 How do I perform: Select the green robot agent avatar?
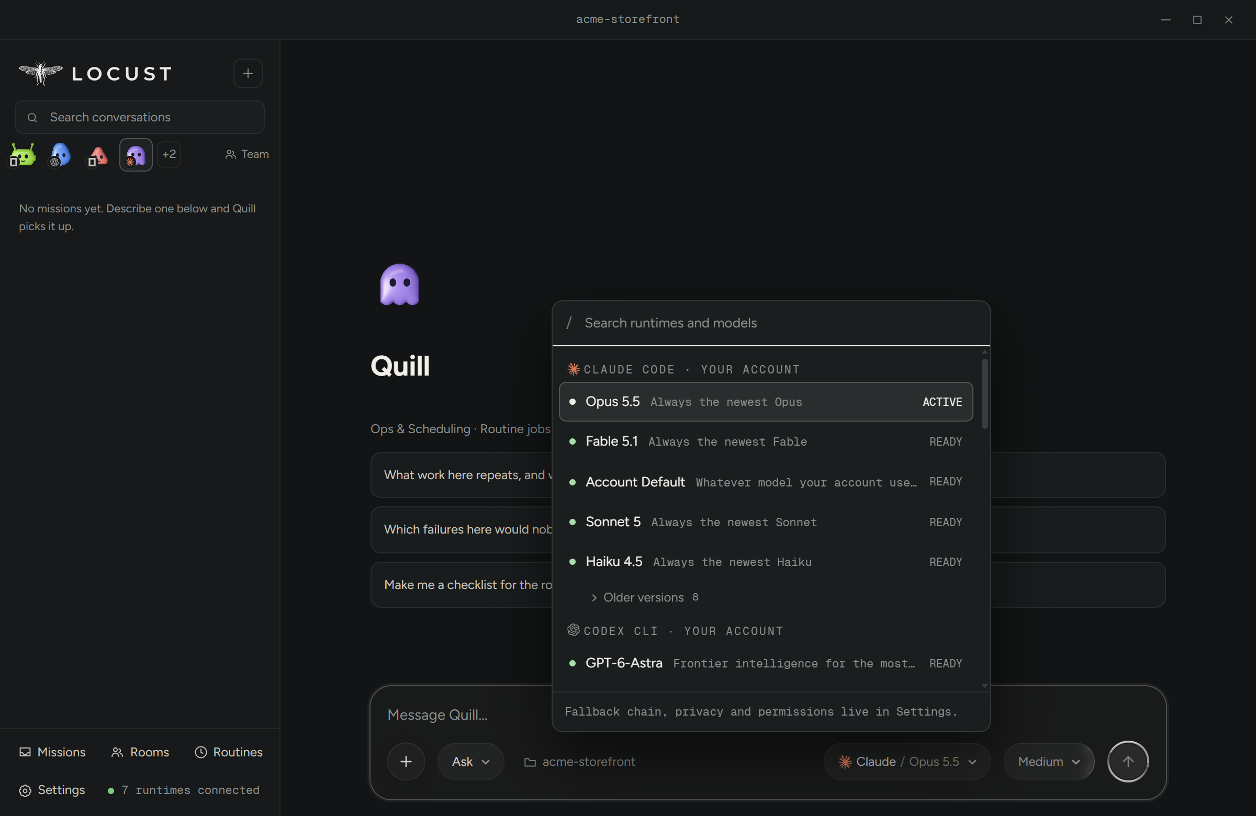pyautogui.click(x=23, y=155)
